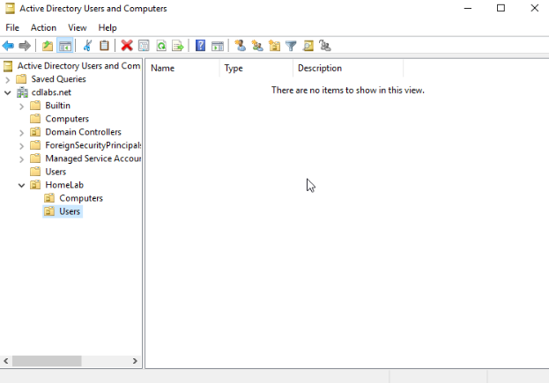Minimize the Active Directory window

pos(468,9)
